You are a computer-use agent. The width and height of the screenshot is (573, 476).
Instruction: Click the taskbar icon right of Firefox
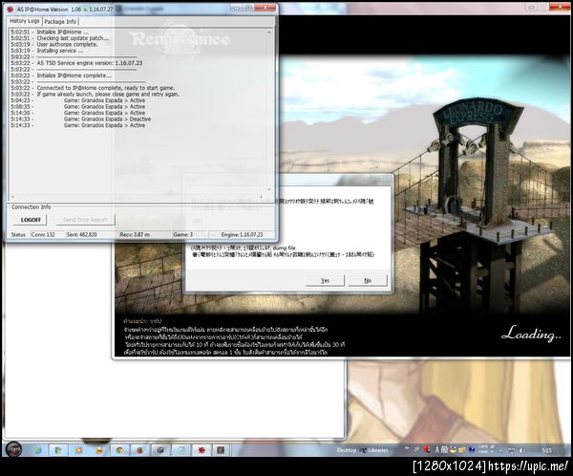click(x=160, y=450)
